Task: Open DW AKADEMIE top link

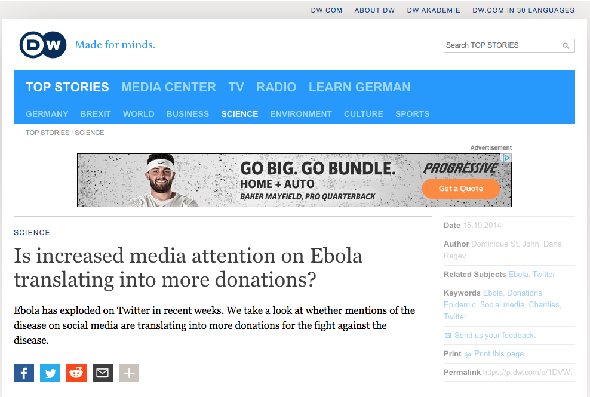Action: (x=434, y=10)
